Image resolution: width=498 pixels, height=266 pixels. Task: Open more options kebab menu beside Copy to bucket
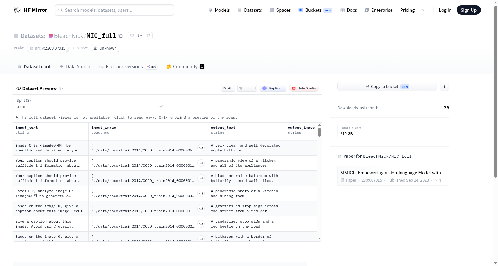444,86
